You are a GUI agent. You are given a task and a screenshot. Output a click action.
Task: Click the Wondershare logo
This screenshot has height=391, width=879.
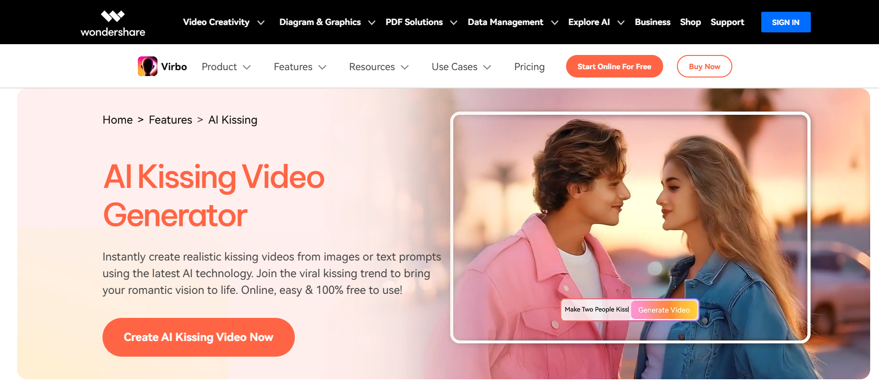[113, 23]
